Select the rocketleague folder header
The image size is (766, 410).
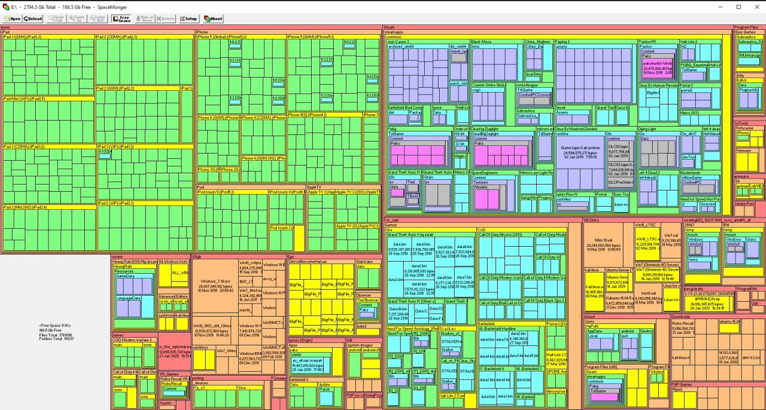pyautogui.click(x=534, y=85)
